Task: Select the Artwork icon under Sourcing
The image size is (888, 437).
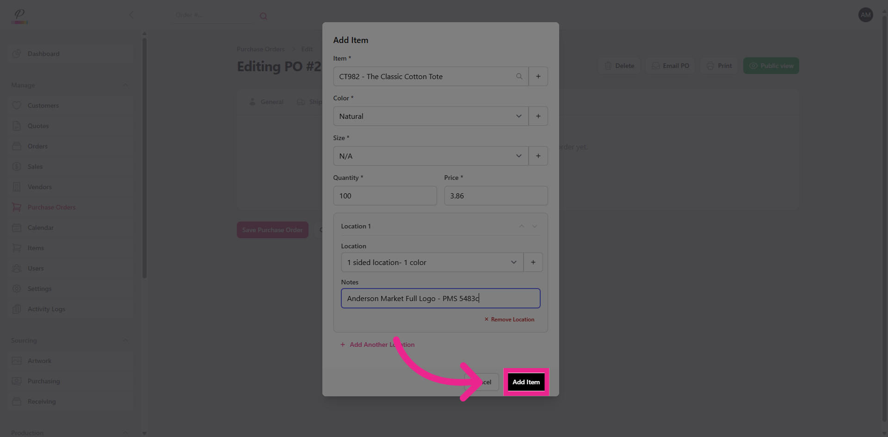Action: pyautogui.click(x=17, y=361)
